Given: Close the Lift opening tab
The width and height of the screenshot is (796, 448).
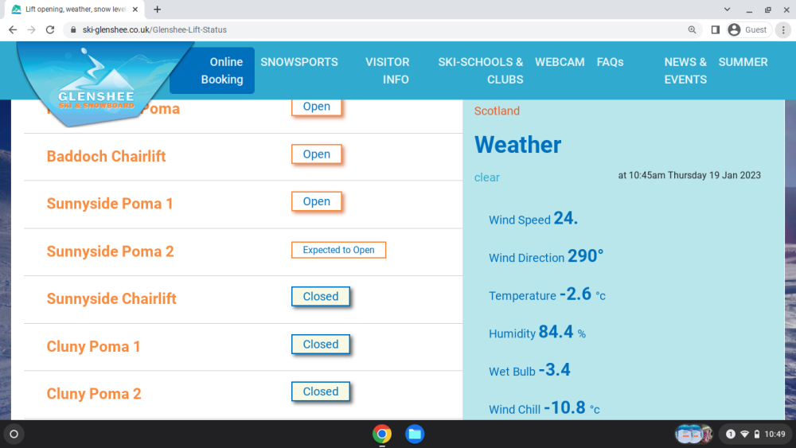Looking at the screenshot, I should coord(135,9).
